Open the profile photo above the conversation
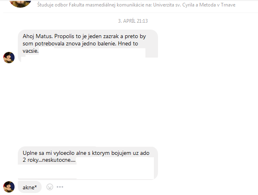This screenshot has width=258, height=195. [20, 3]
